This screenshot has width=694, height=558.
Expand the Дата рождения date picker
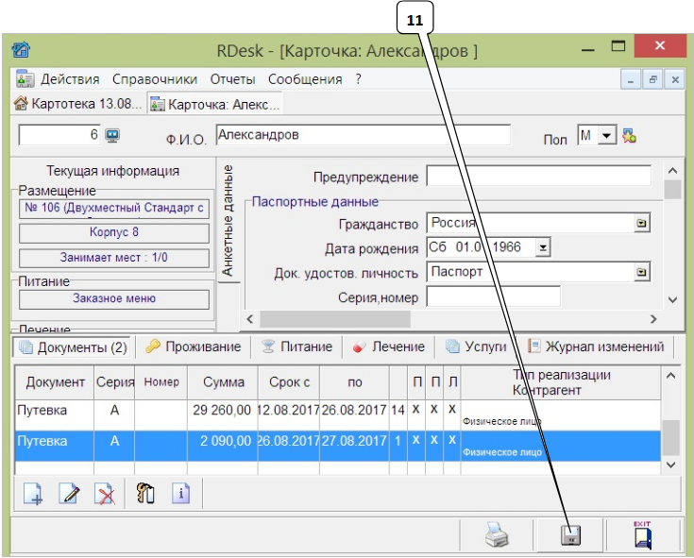(542, 247)
